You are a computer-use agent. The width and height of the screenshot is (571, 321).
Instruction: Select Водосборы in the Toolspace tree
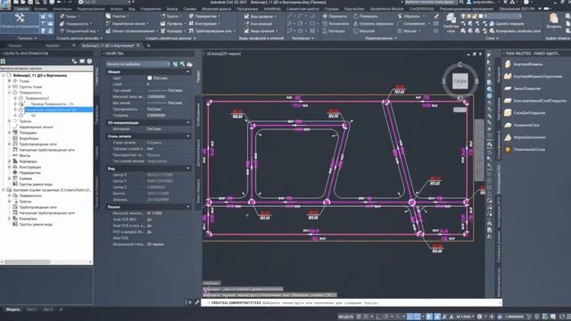pyautogui.click(x=29, y=138)
